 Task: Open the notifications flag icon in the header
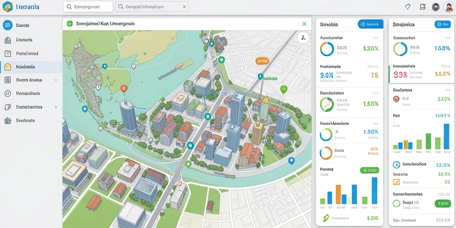(423, 7)
